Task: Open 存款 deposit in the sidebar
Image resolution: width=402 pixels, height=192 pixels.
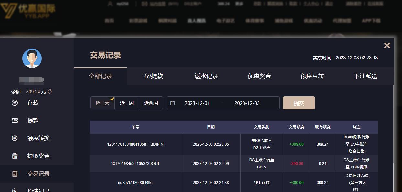Action: pyautogui.click(x=33, y=103)
